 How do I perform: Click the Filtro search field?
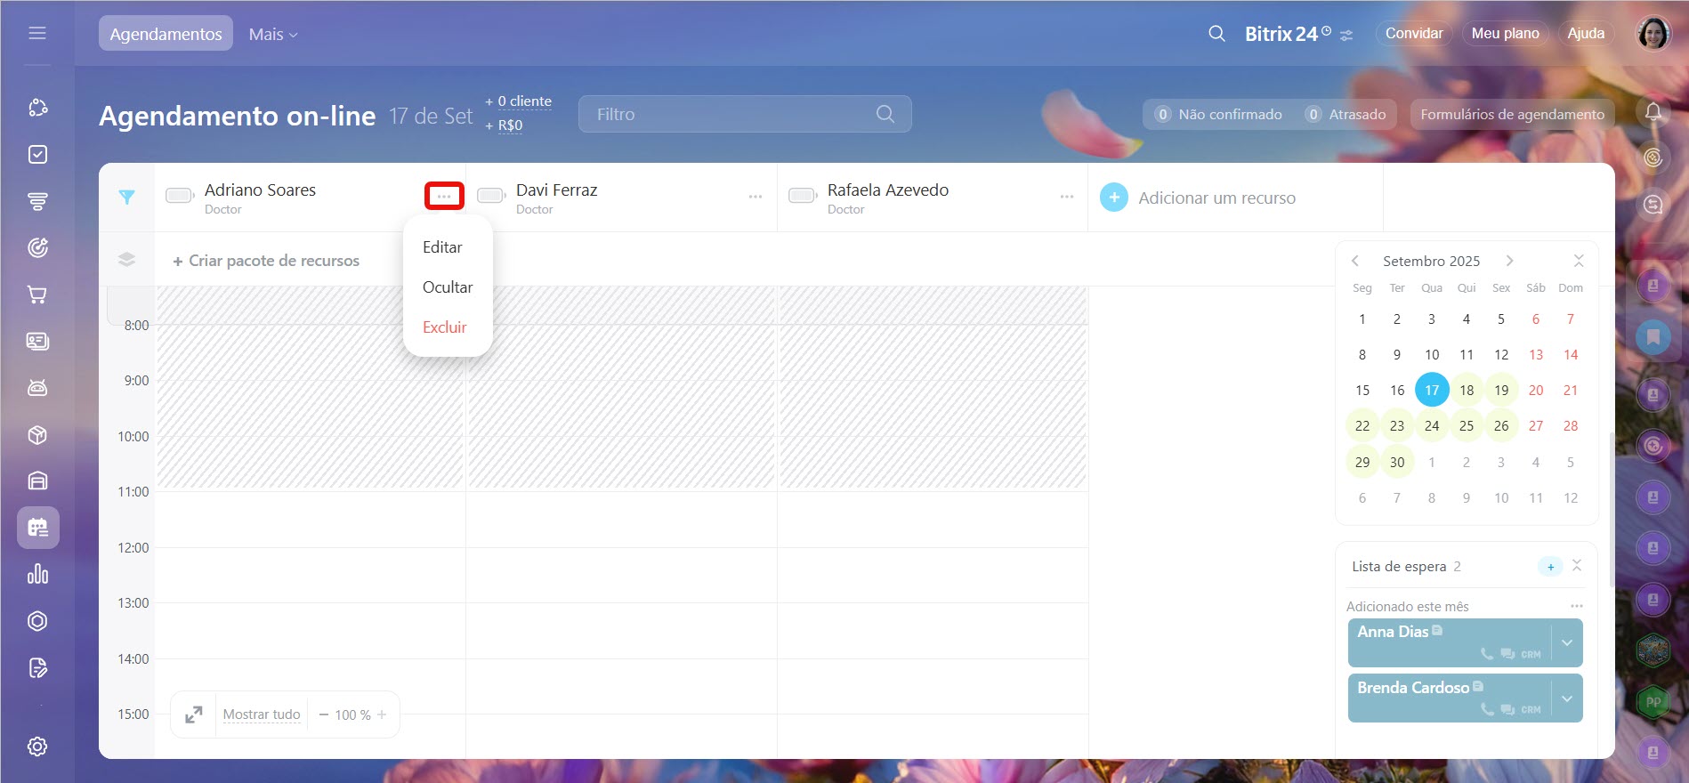coord(730,114)
